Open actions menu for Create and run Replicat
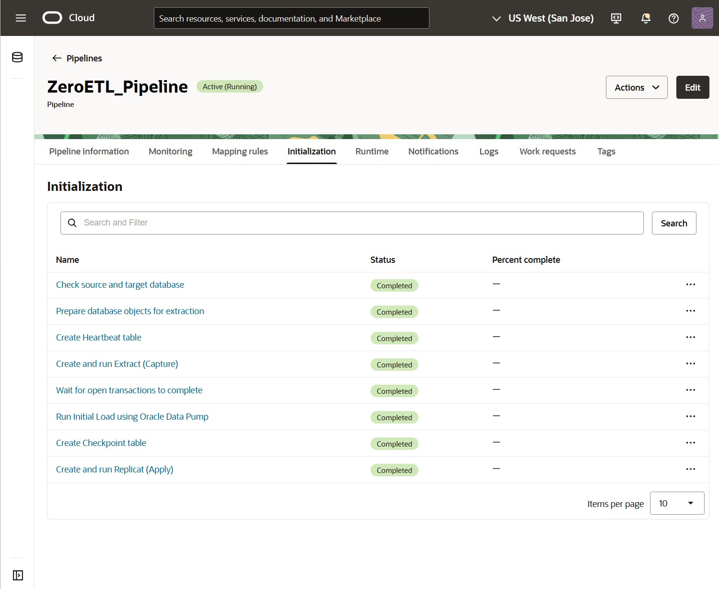This screenshot has height=589, width=719. pyautogui.click(x=691, y=469)
